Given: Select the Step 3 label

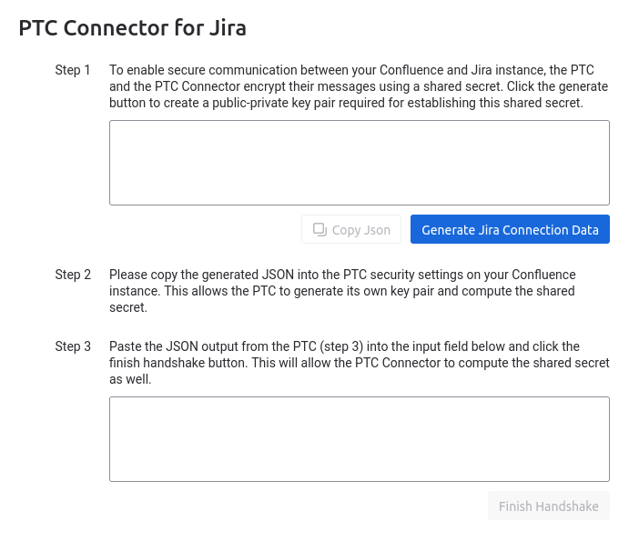Looking at the screenshot, I should 73,346.
